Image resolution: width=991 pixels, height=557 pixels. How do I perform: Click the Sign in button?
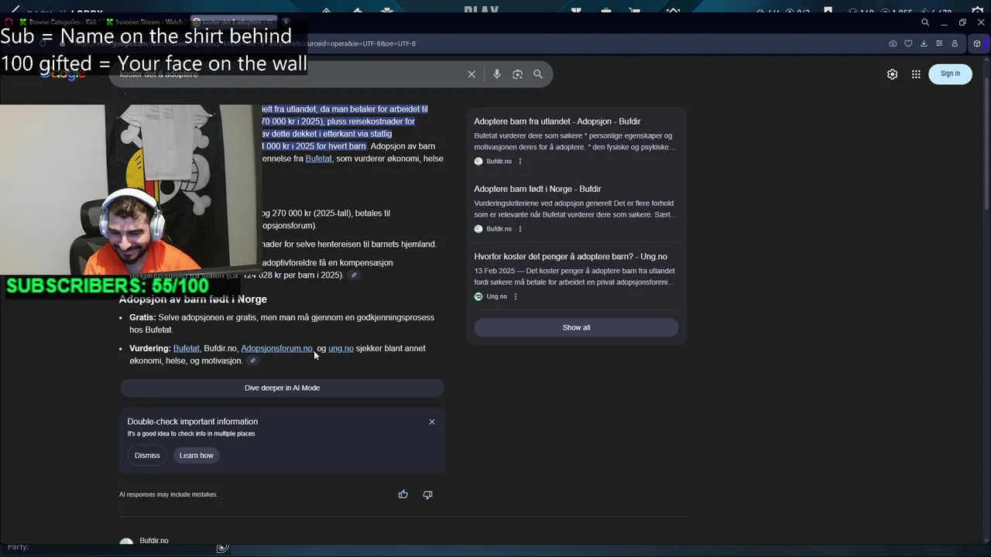click(x=950, y=73)
